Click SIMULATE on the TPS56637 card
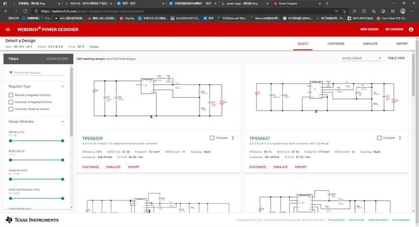 pos(280,167)
